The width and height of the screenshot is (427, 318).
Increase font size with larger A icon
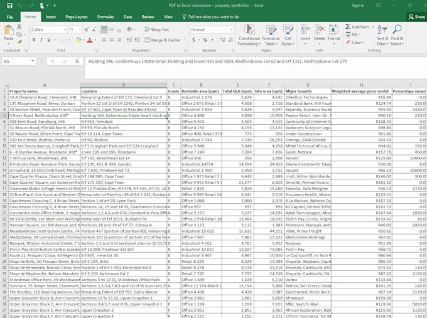[x=87, y=29]
